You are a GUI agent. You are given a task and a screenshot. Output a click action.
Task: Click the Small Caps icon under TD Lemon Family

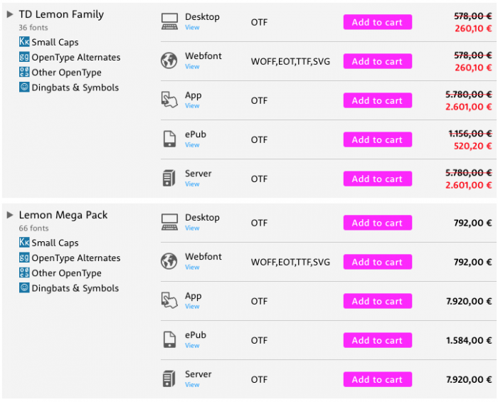[24, 41]
